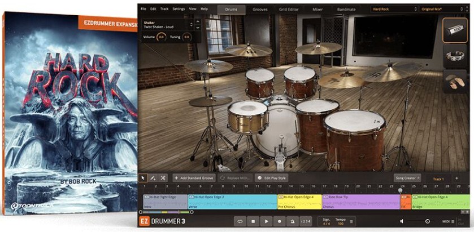The width and height of the screenshot is (474, 232).
Task: Open the Shaker instrument dropdown
Action: 168,24
